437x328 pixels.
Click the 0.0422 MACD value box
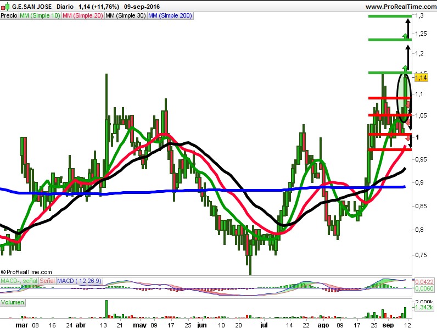coord(424,282)
